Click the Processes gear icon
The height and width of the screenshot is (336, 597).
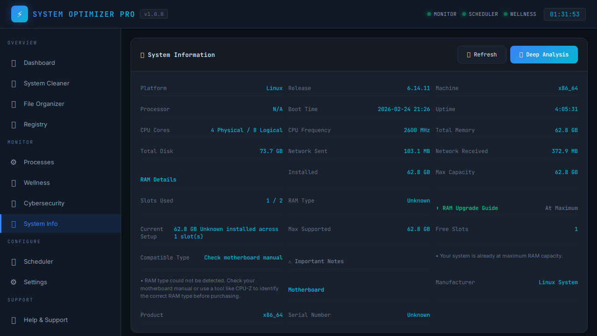point(14,162)
